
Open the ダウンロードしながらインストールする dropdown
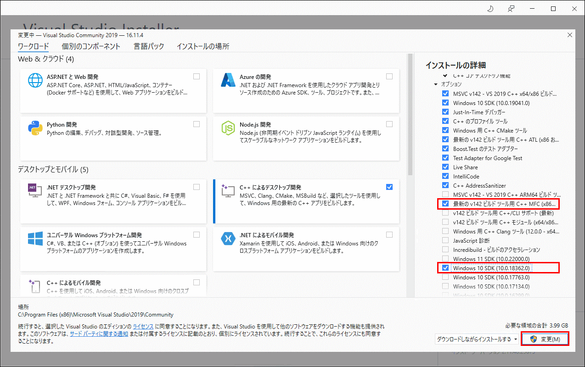coord(477,339)
